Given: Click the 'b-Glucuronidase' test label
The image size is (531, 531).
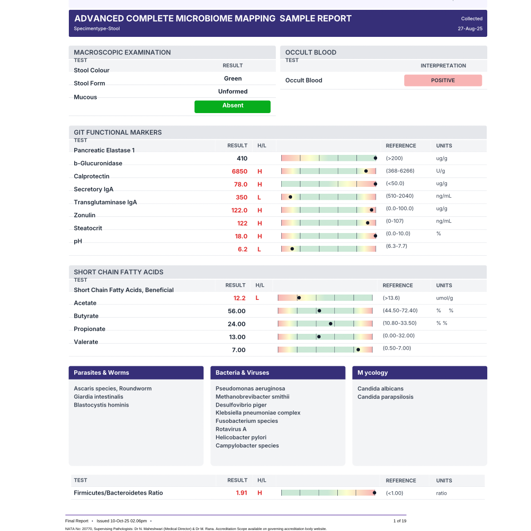Looking at the screenshot, I should pyautogui.click(x=98, y=163).
